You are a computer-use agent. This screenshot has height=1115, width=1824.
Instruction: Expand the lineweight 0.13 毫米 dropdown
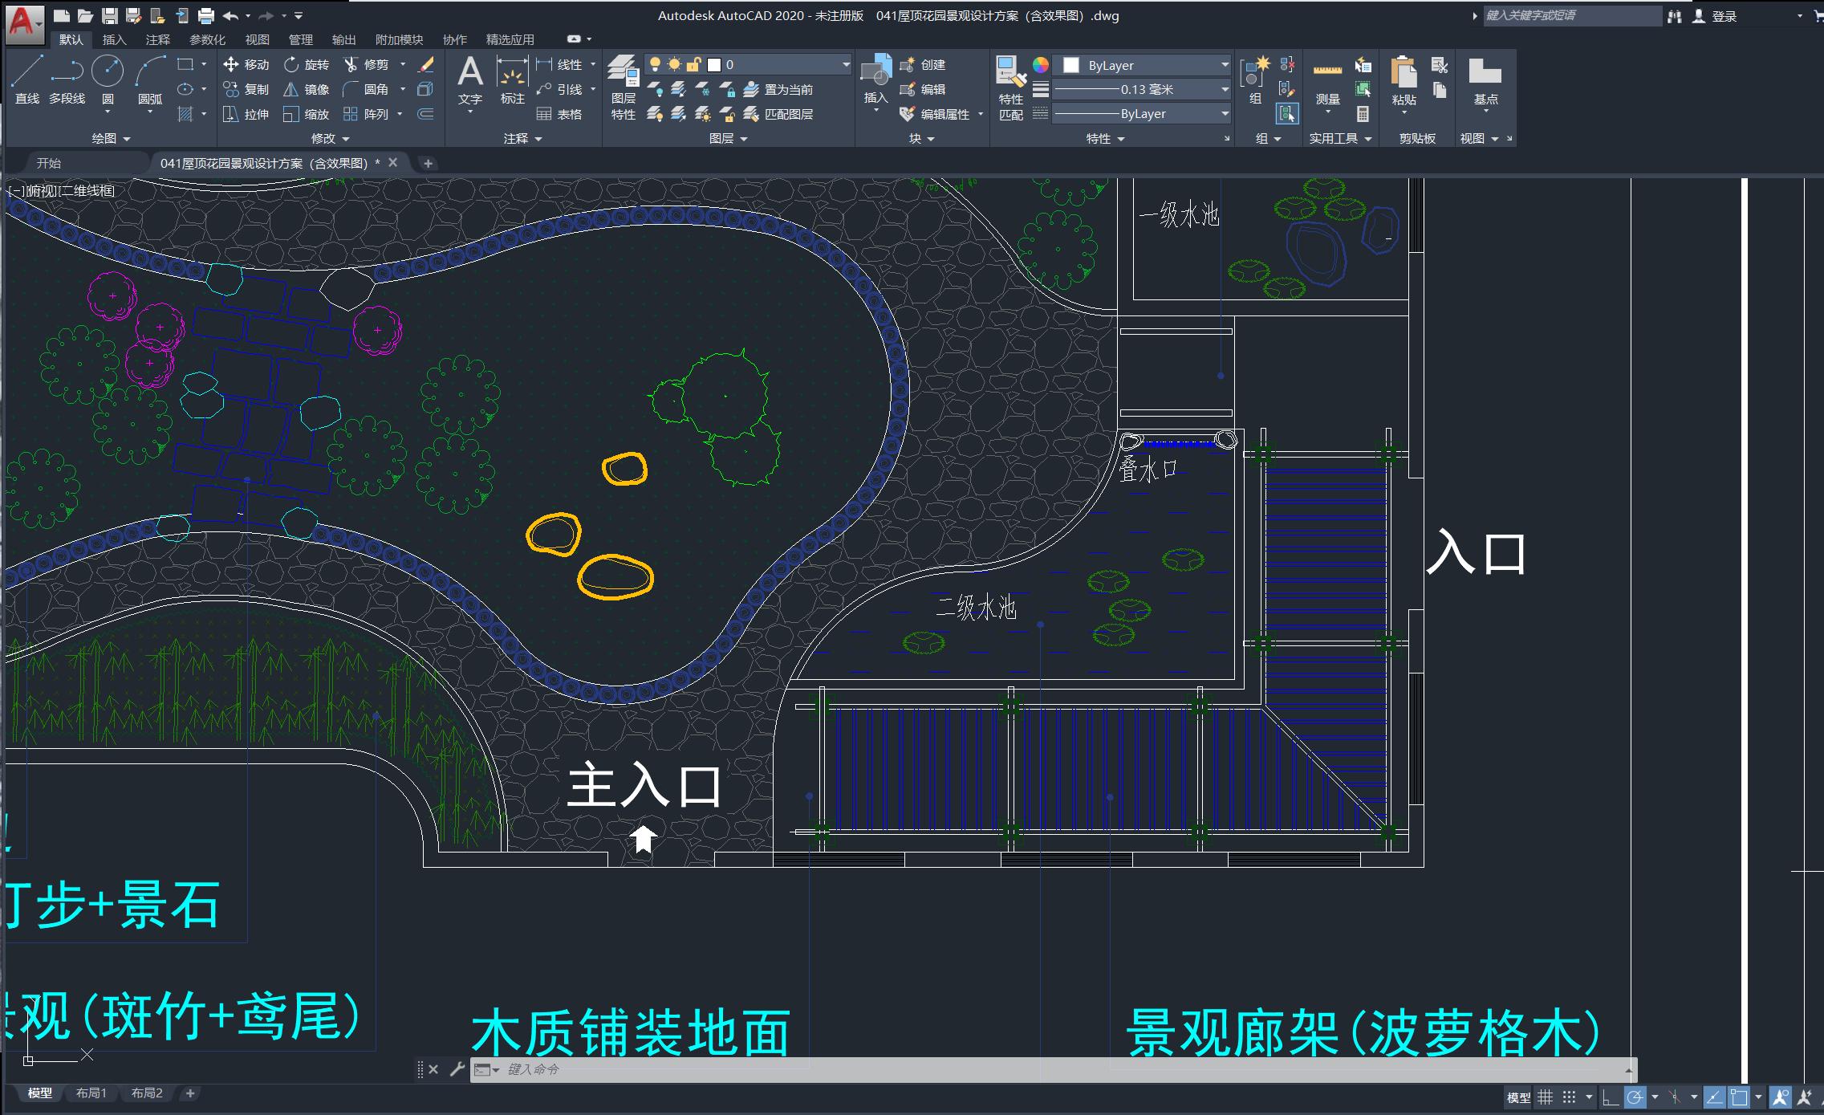[1225, 89]
